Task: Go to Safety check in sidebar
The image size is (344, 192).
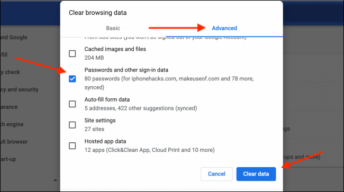Action: (10, 72)
